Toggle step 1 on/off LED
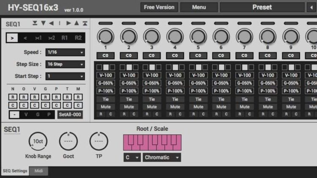 106,24
